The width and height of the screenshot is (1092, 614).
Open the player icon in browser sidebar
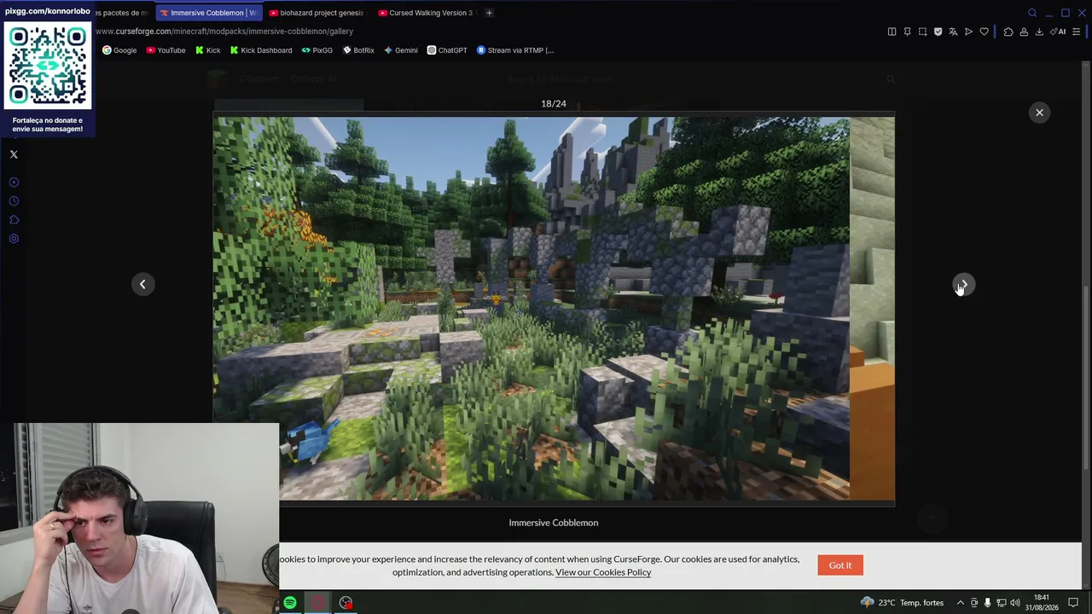tap(14, 182)
